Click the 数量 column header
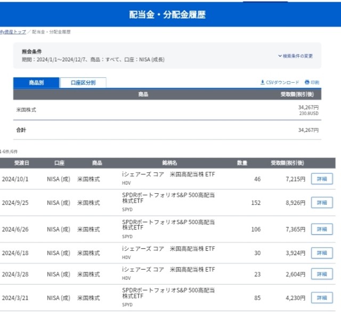 [242, 163]
